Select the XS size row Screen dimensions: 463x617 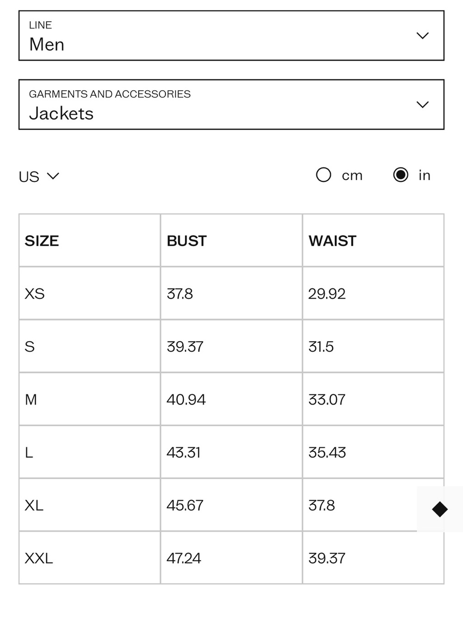pyautogui.click(x=231, y=293)
